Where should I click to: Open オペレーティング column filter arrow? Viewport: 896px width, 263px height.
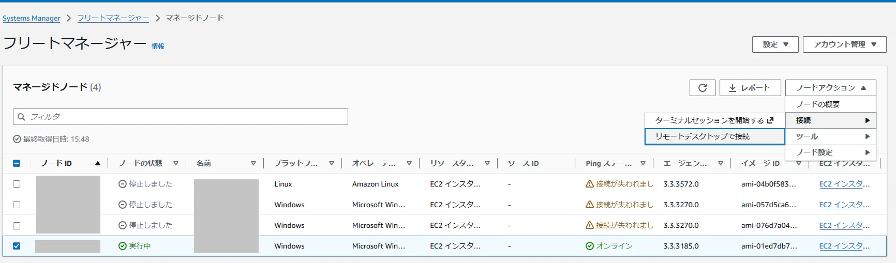409,163
